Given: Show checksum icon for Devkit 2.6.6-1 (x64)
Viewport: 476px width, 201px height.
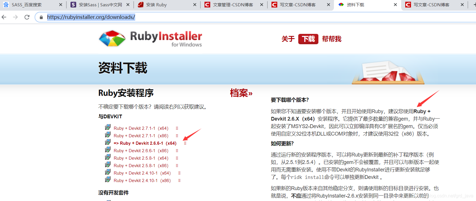Looking at the screenshot, I should tap(185, 143).
